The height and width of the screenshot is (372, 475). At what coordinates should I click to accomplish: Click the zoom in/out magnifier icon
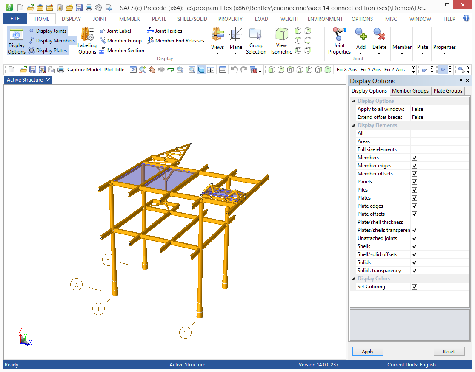(143, 70)
